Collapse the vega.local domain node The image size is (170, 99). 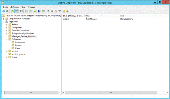[4, 22]
